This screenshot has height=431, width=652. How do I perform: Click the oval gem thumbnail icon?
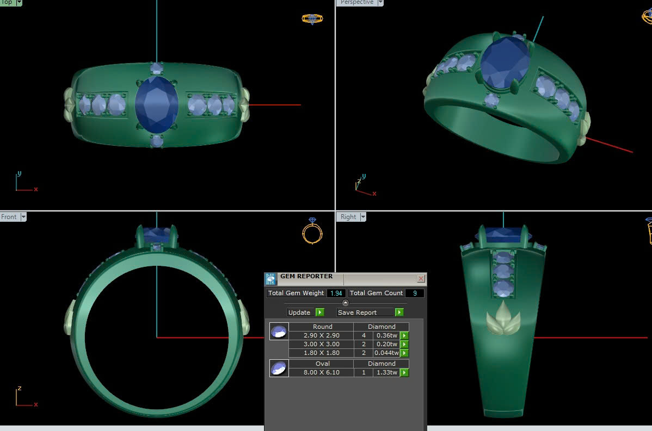coord(279,368)
